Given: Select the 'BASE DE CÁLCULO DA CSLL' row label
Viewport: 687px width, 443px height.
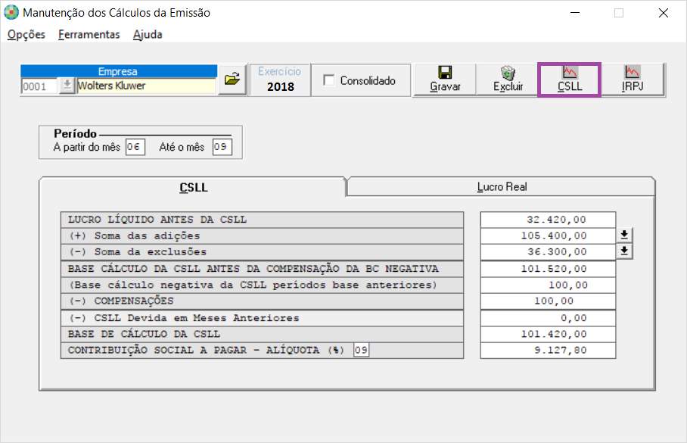Looking at the screenshot, I should click(x=262, y=334).
